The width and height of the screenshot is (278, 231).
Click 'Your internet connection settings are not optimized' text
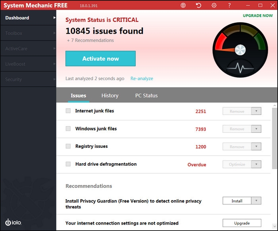pos(122,223)
